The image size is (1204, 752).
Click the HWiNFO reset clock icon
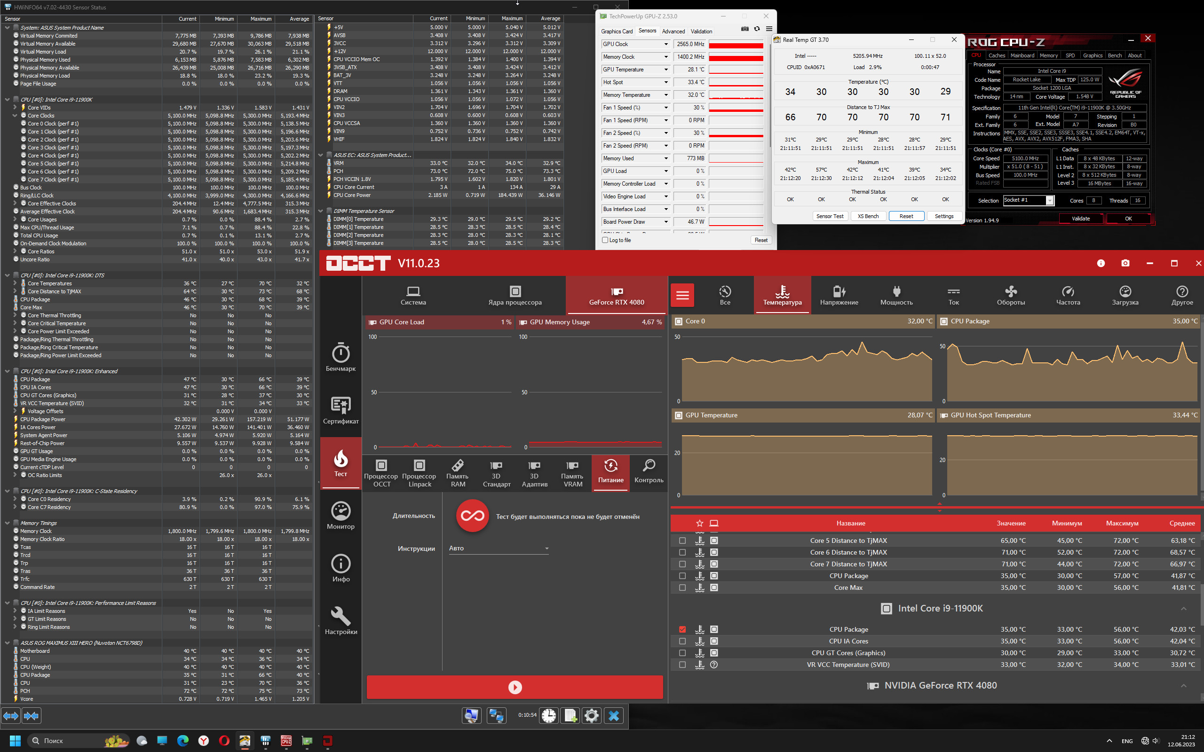click(x=549, y=715)
